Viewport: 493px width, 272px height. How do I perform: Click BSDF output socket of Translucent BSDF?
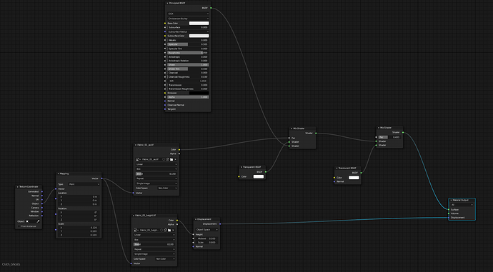tap(361, 173)
